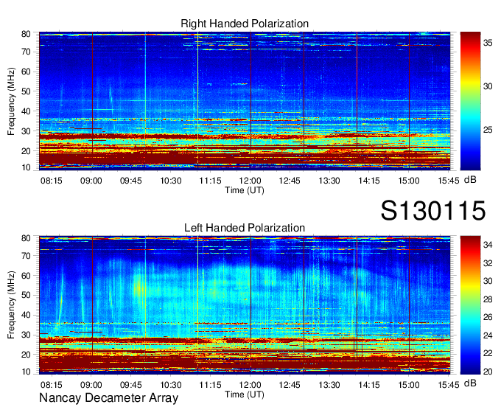Click the "08:15" time tick of Left Handed plot
Image resolution: width=501 pixels, height=407 pixels.
point(52,385)
